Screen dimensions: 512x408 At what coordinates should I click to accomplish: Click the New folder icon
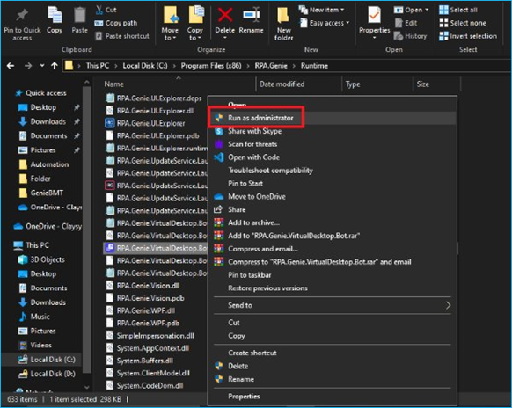(x=283, y=15)
